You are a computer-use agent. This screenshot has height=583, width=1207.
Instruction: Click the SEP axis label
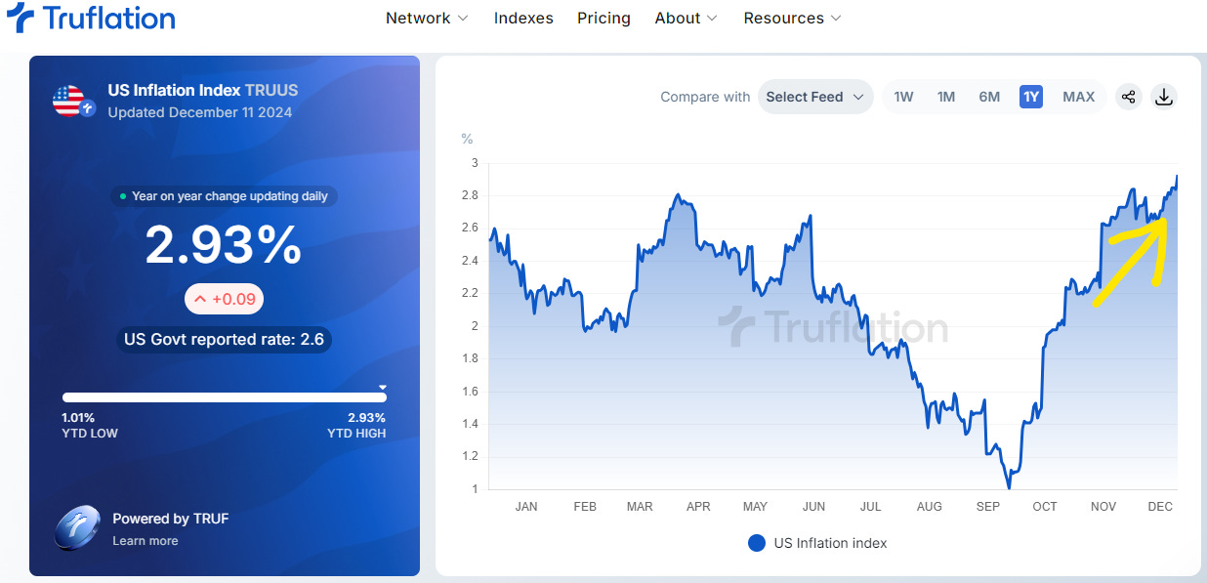click(988, 507)
